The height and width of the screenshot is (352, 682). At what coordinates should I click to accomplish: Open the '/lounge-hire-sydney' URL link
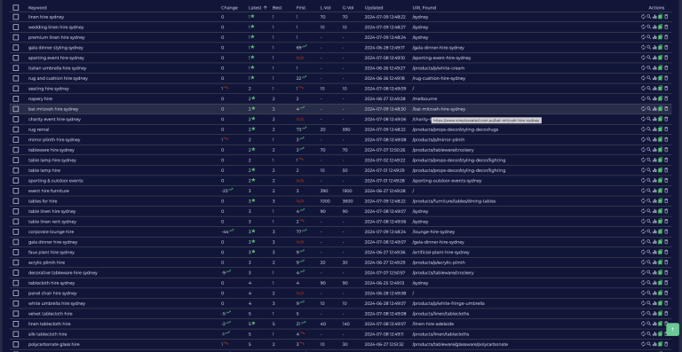(x=433, y=231)
